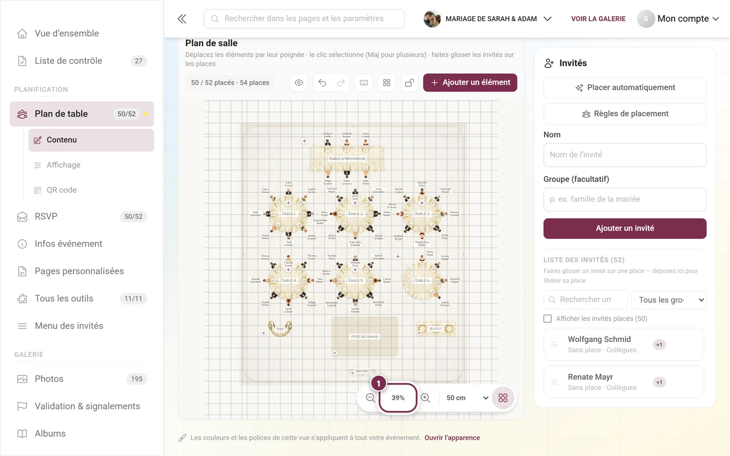Click the 'Ajouter un invité' button
The width and height of the screenshot is (730, 456).
click(625, 229)
